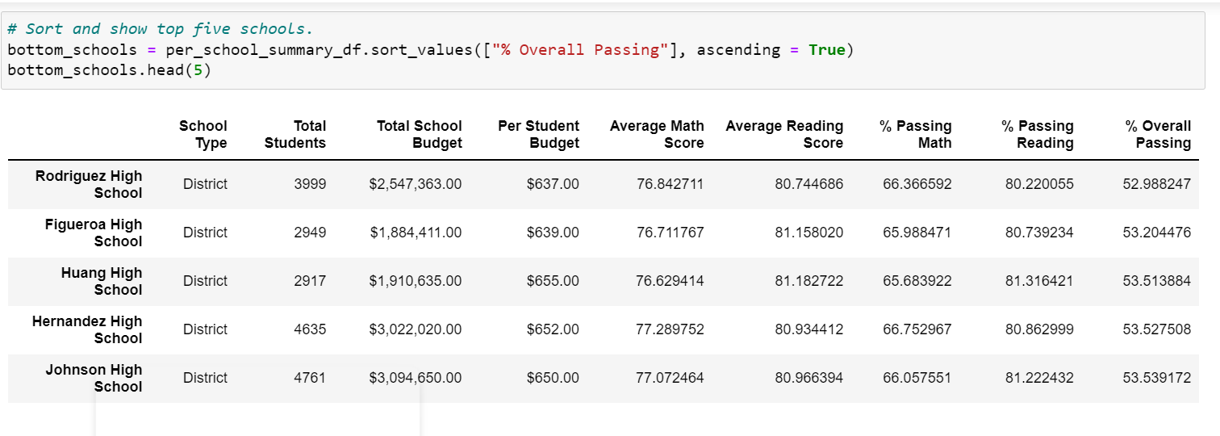The height and width of the screenshot is (436, 1220).
Task: Click passing math value 66.752967
Action: pos(917,329)
